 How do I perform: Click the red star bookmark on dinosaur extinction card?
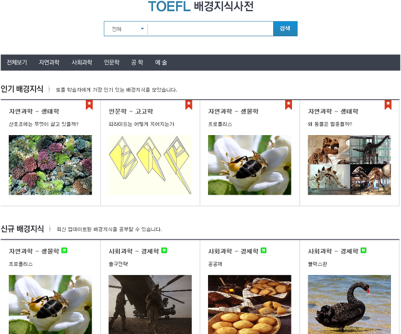coord(388,104)
